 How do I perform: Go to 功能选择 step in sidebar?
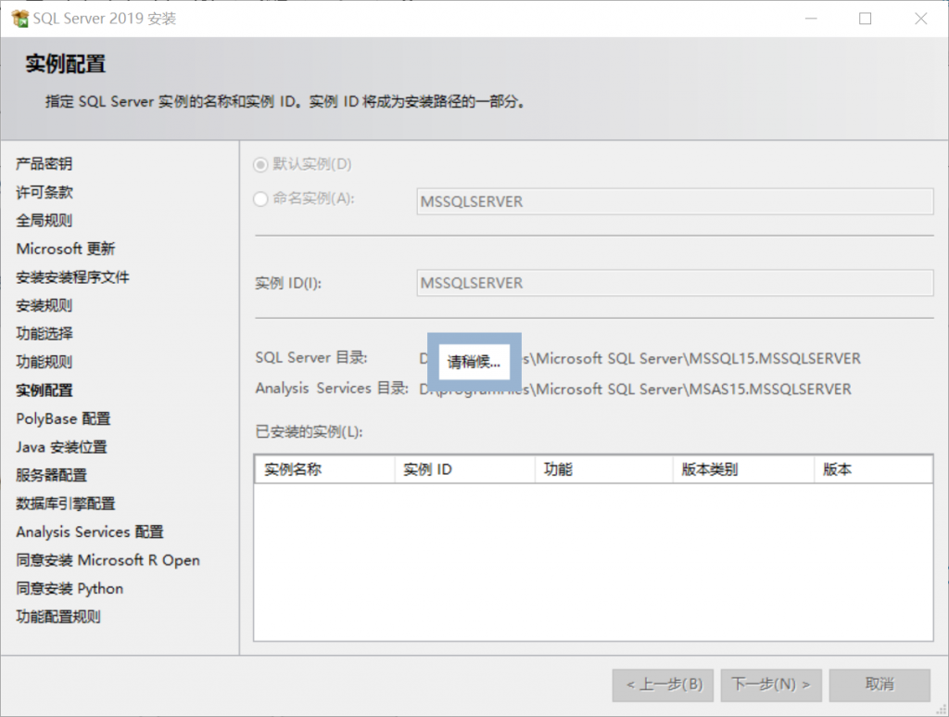(44, 334)
